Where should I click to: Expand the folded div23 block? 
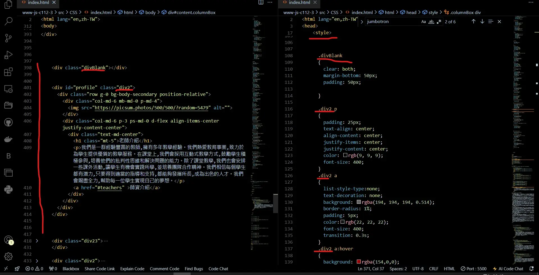pyautogui.click(x=37, y=241)
